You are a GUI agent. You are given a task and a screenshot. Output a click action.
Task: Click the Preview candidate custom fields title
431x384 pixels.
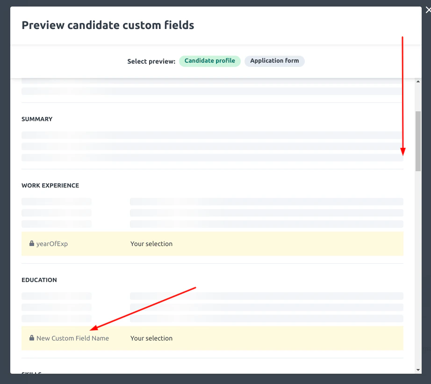108,25
